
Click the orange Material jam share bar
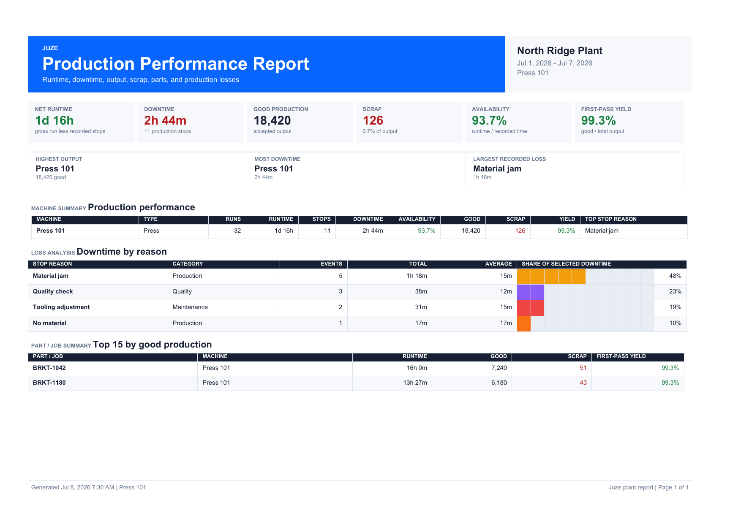[551, 276]
